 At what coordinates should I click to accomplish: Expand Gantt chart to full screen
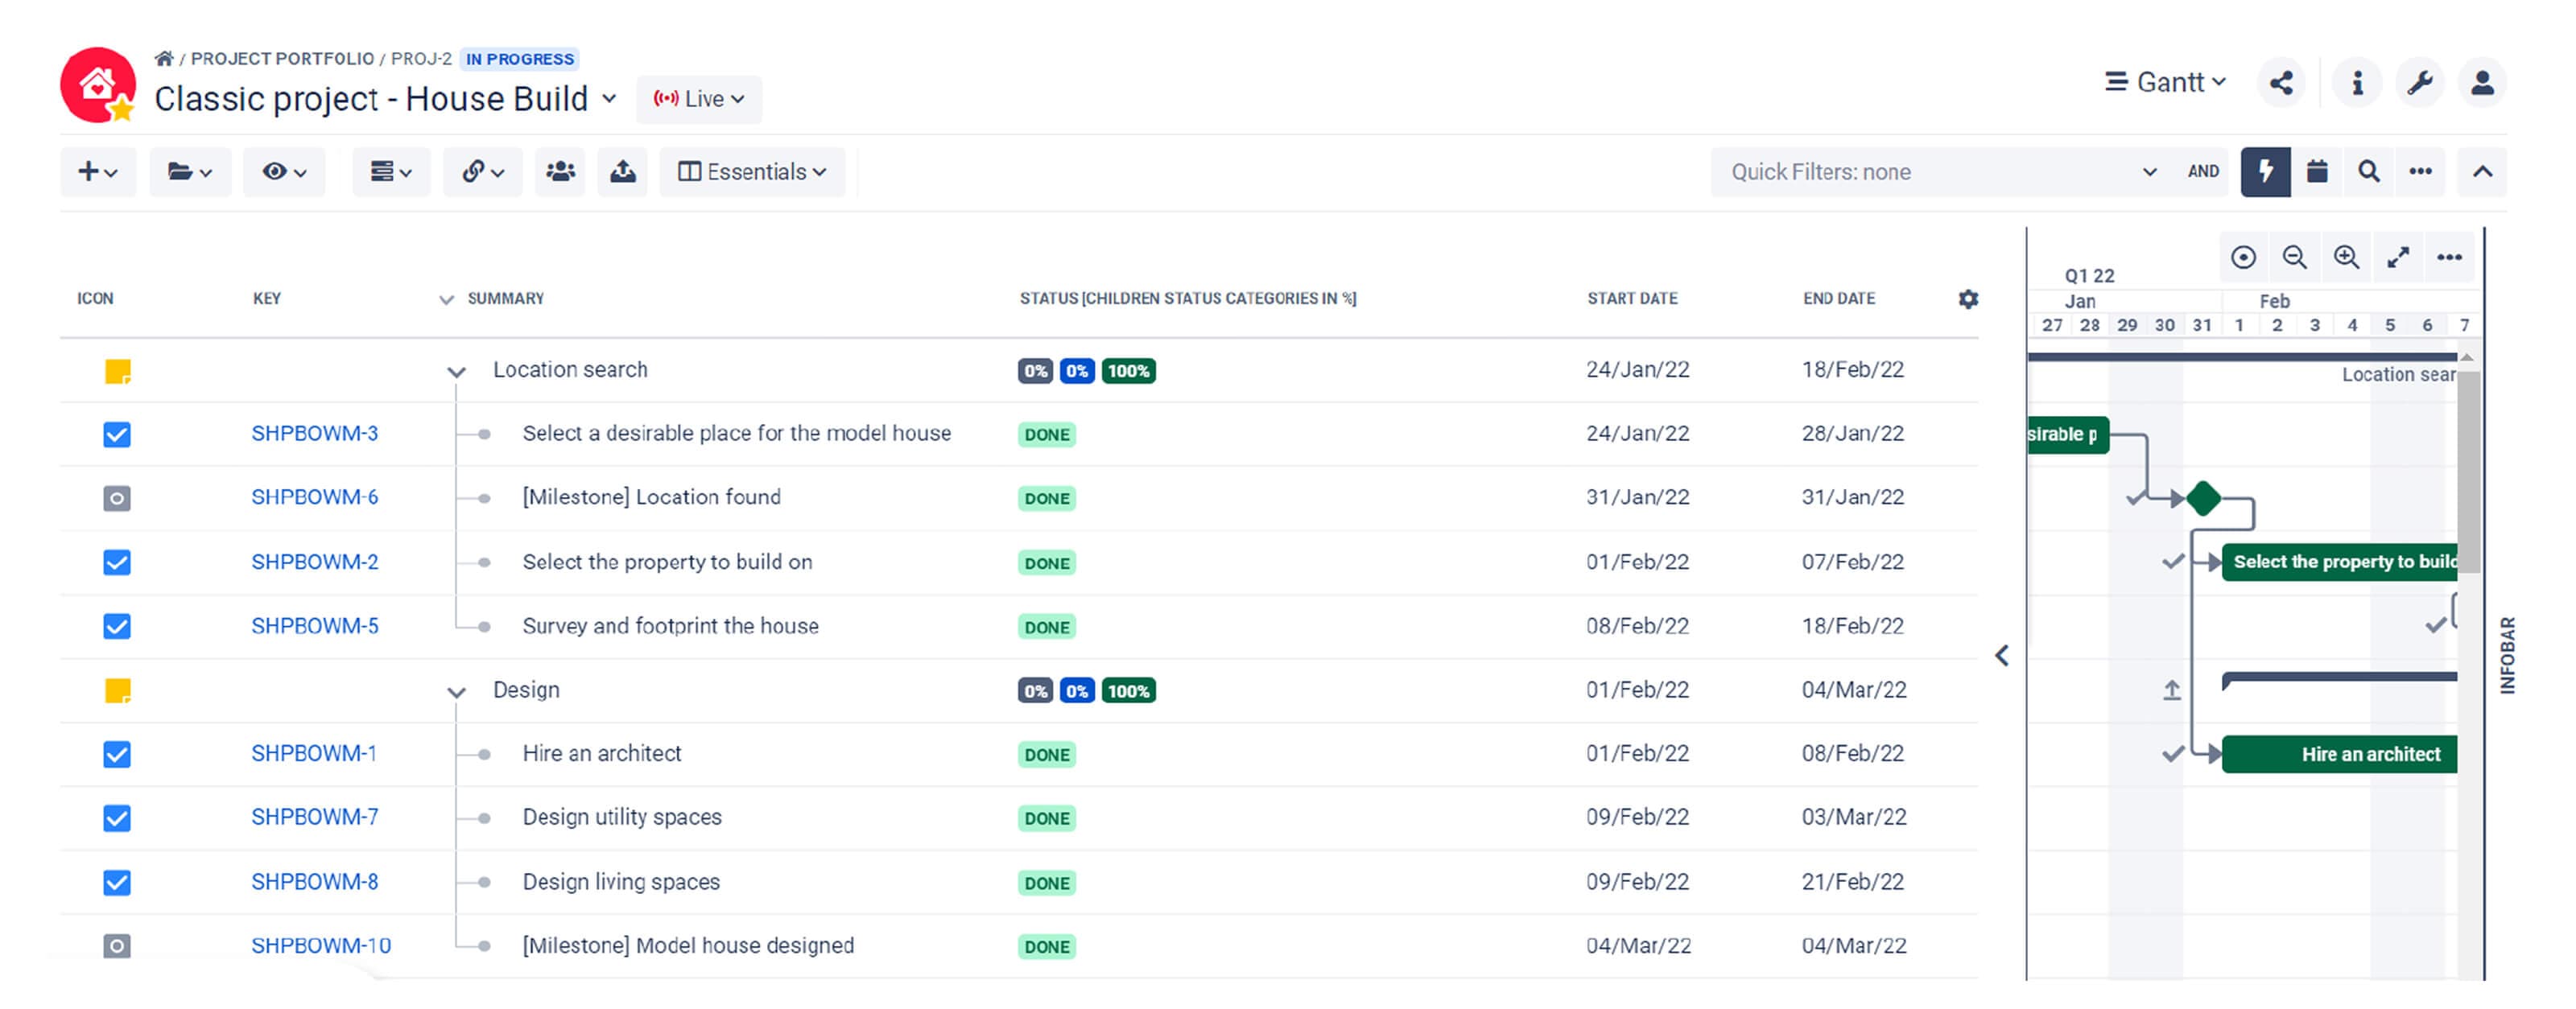pos(2398,258)
